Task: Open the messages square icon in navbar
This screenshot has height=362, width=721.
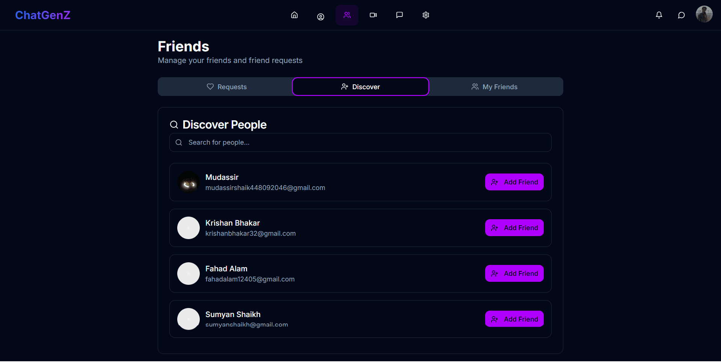Action: (400, 15)
